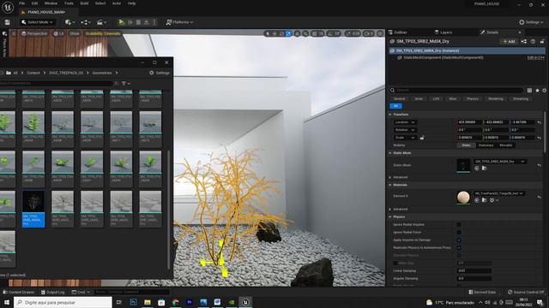
Task: Maximize or restore the viewport layout icon
Action: [x=380, y=33]
